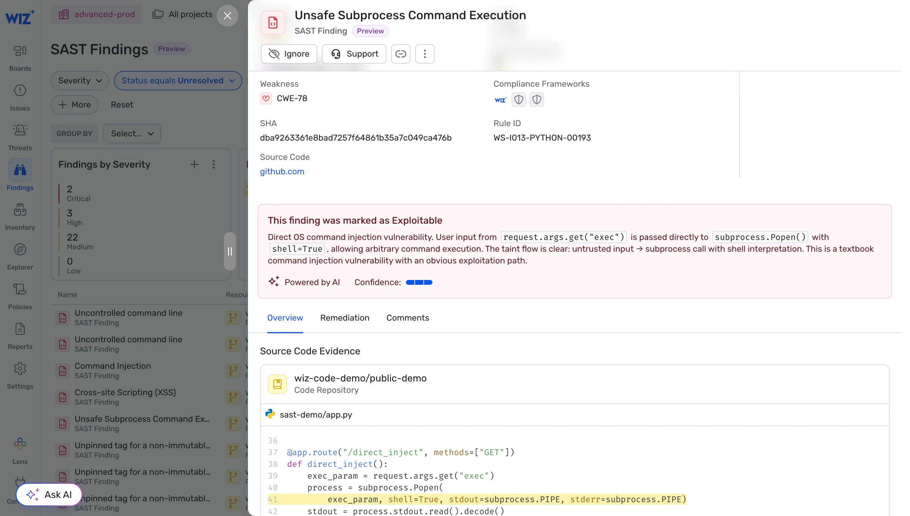The width and height of the screenshot is (910, 516).
Task: Switch to the Comments tab
Action: (407, 318)
